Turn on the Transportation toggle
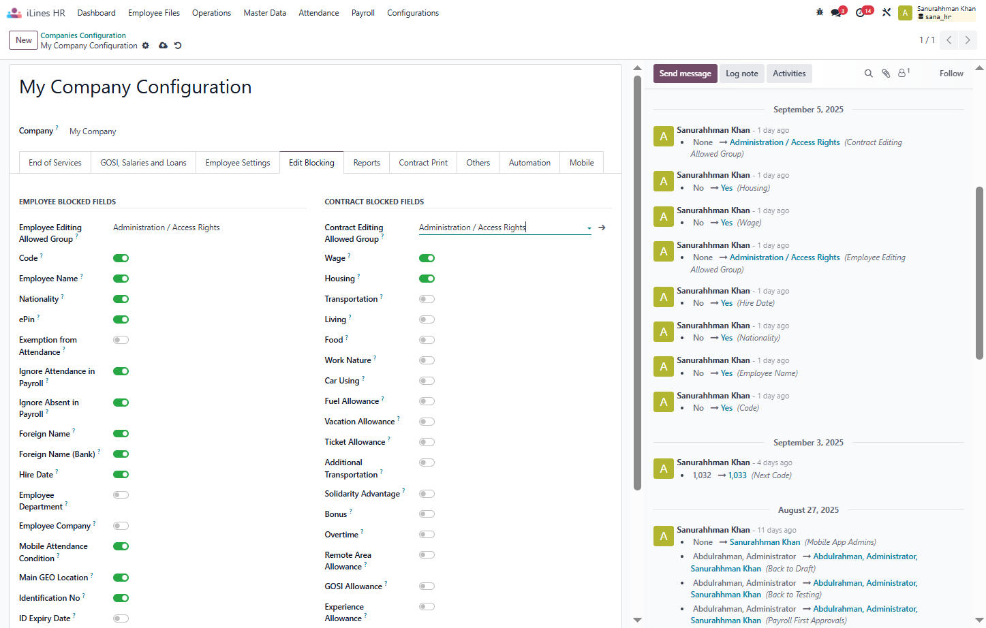The width and height of the screenshot is (986, 628). click(x=427, y=299)
